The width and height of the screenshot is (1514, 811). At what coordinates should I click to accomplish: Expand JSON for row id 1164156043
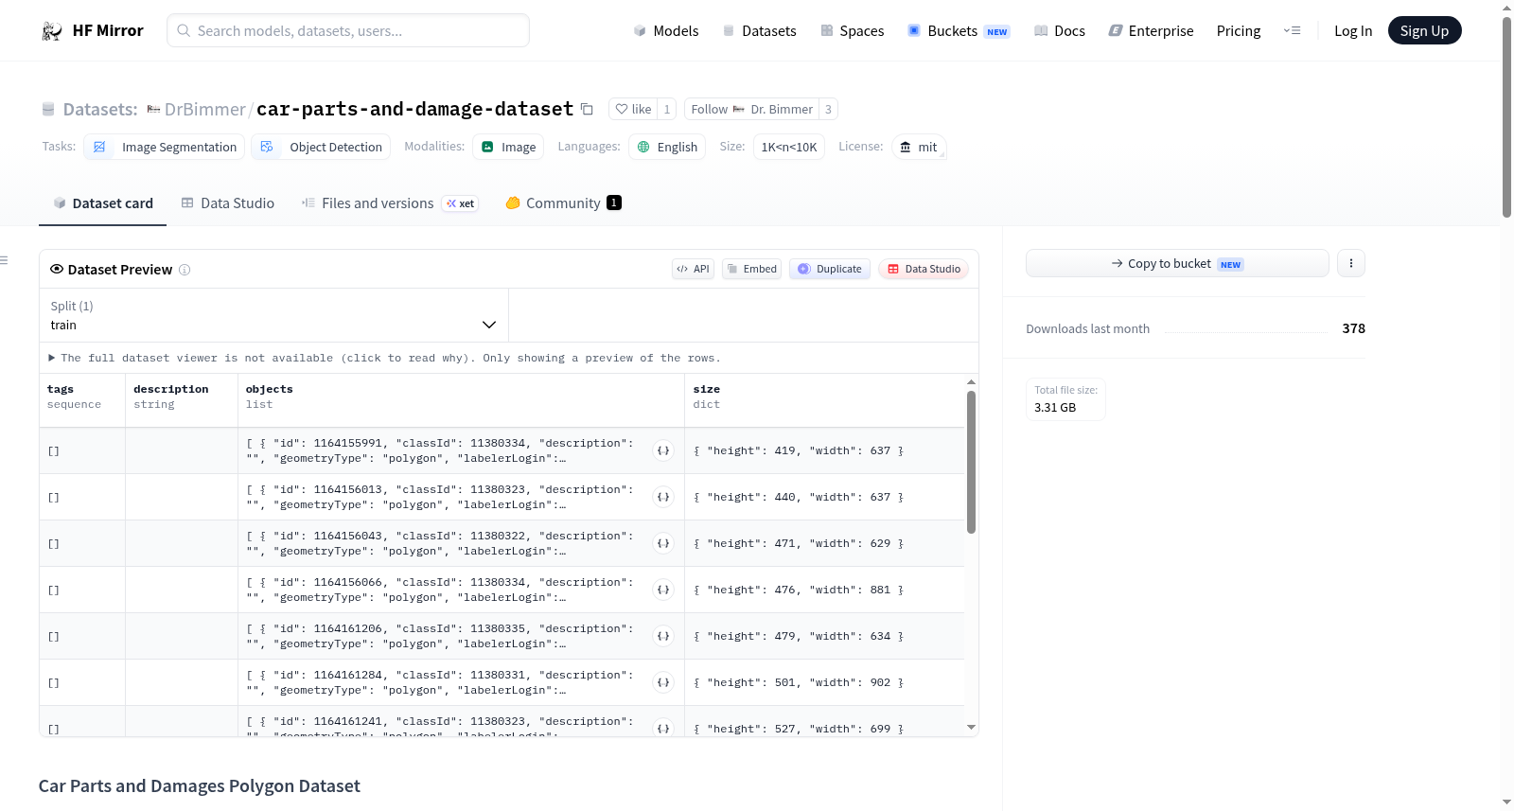[663, 543]
